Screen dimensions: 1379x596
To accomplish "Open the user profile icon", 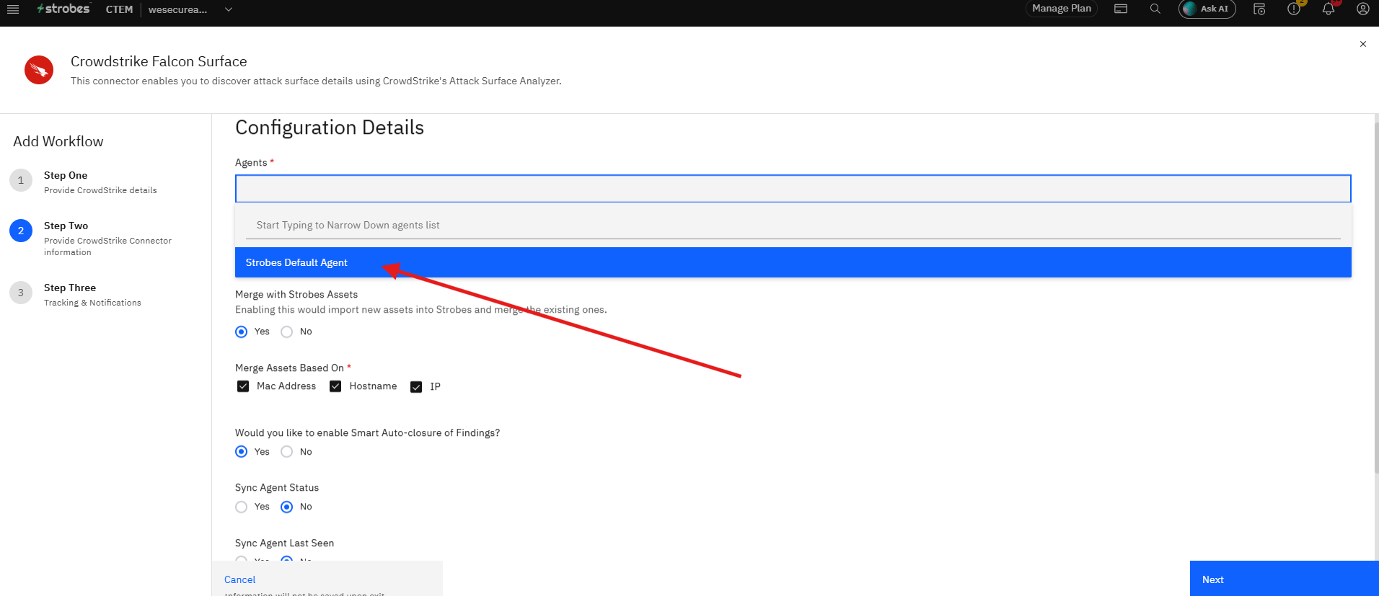I will pyautogui.click(x=1363, y=9).
